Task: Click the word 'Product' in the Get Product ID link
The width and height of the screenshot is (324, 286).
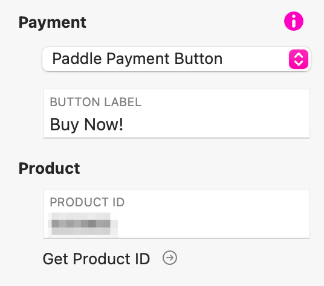Action: [102, 259]
